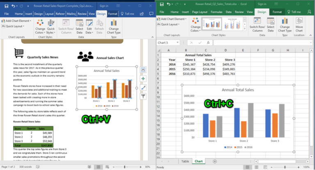
Task: Click Switch Row/Column in Excel ribbon
Action: [257, 25]
